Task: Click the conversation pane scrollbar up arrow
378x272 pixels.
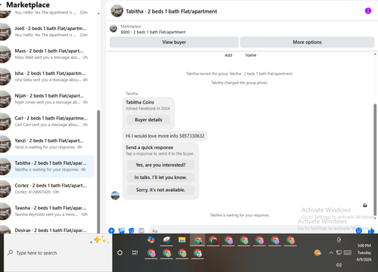Action: [375, 54]
